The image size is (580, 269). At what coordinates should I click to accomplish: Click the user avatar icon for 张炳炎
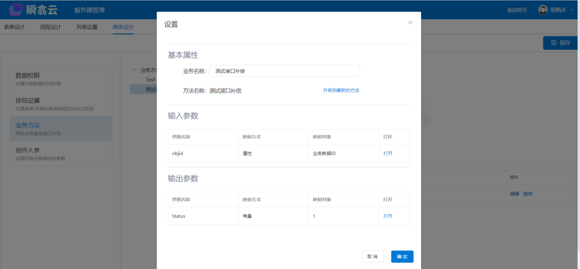point(543,10)
